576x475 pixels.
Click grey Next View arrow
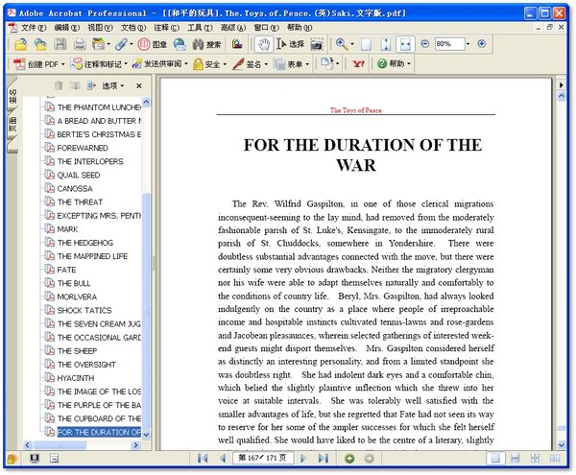tap(370, 458)
